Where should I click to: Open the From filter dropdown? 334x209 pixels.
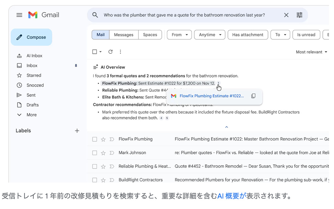click(x=179, y=35)
